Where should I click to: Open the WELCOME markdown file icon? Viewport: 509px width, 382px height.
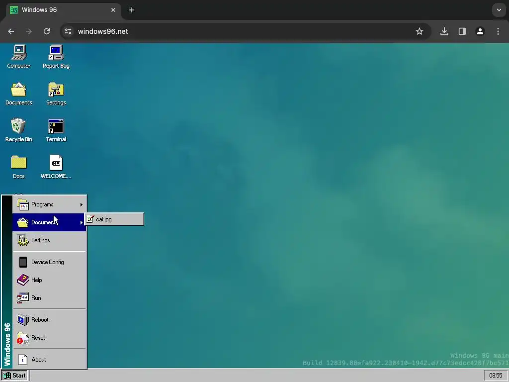click(x=56, y=167)
